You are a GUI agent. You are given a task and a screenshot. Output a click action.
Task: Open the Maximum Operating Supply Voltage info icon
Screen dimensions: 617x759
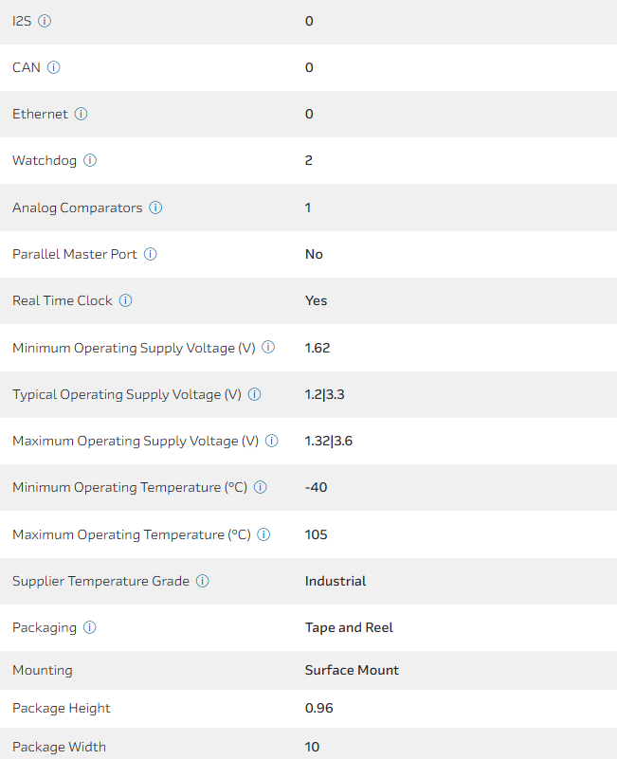(272, 441)
